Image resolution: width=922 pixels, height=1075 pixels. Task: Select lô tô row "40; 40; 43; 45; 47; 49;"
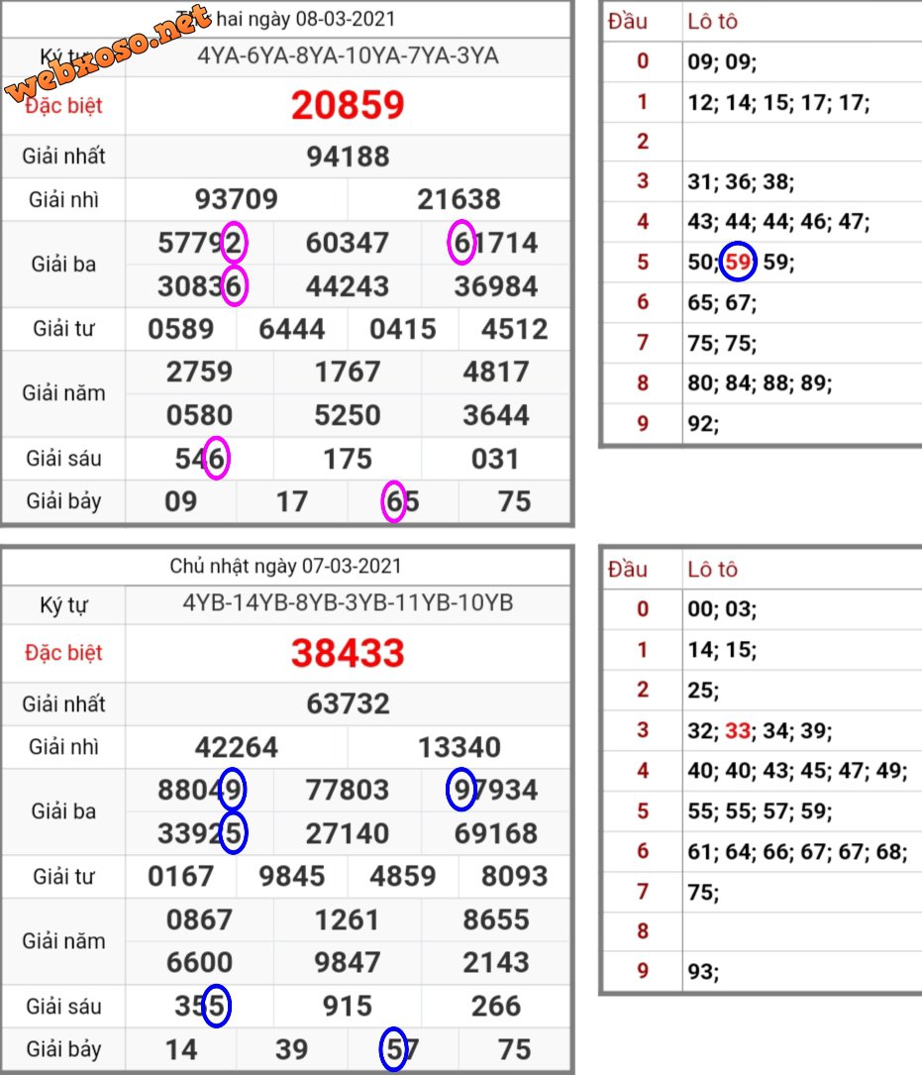tap(797, 771)
